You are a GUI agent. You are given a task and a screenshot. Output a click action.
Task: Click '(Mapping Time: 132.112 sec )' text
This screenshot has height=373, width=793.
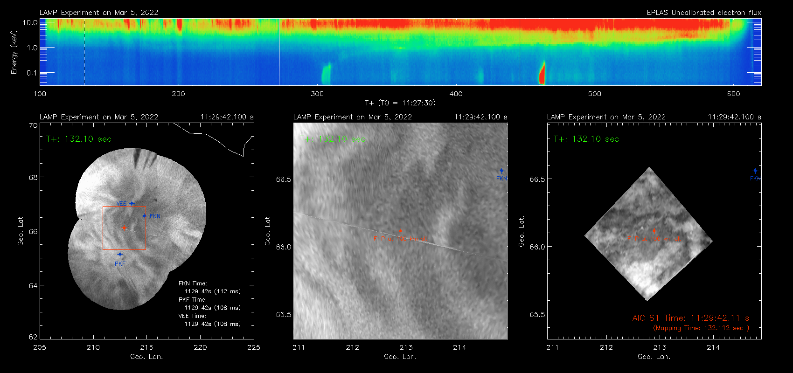pos(701,328)
